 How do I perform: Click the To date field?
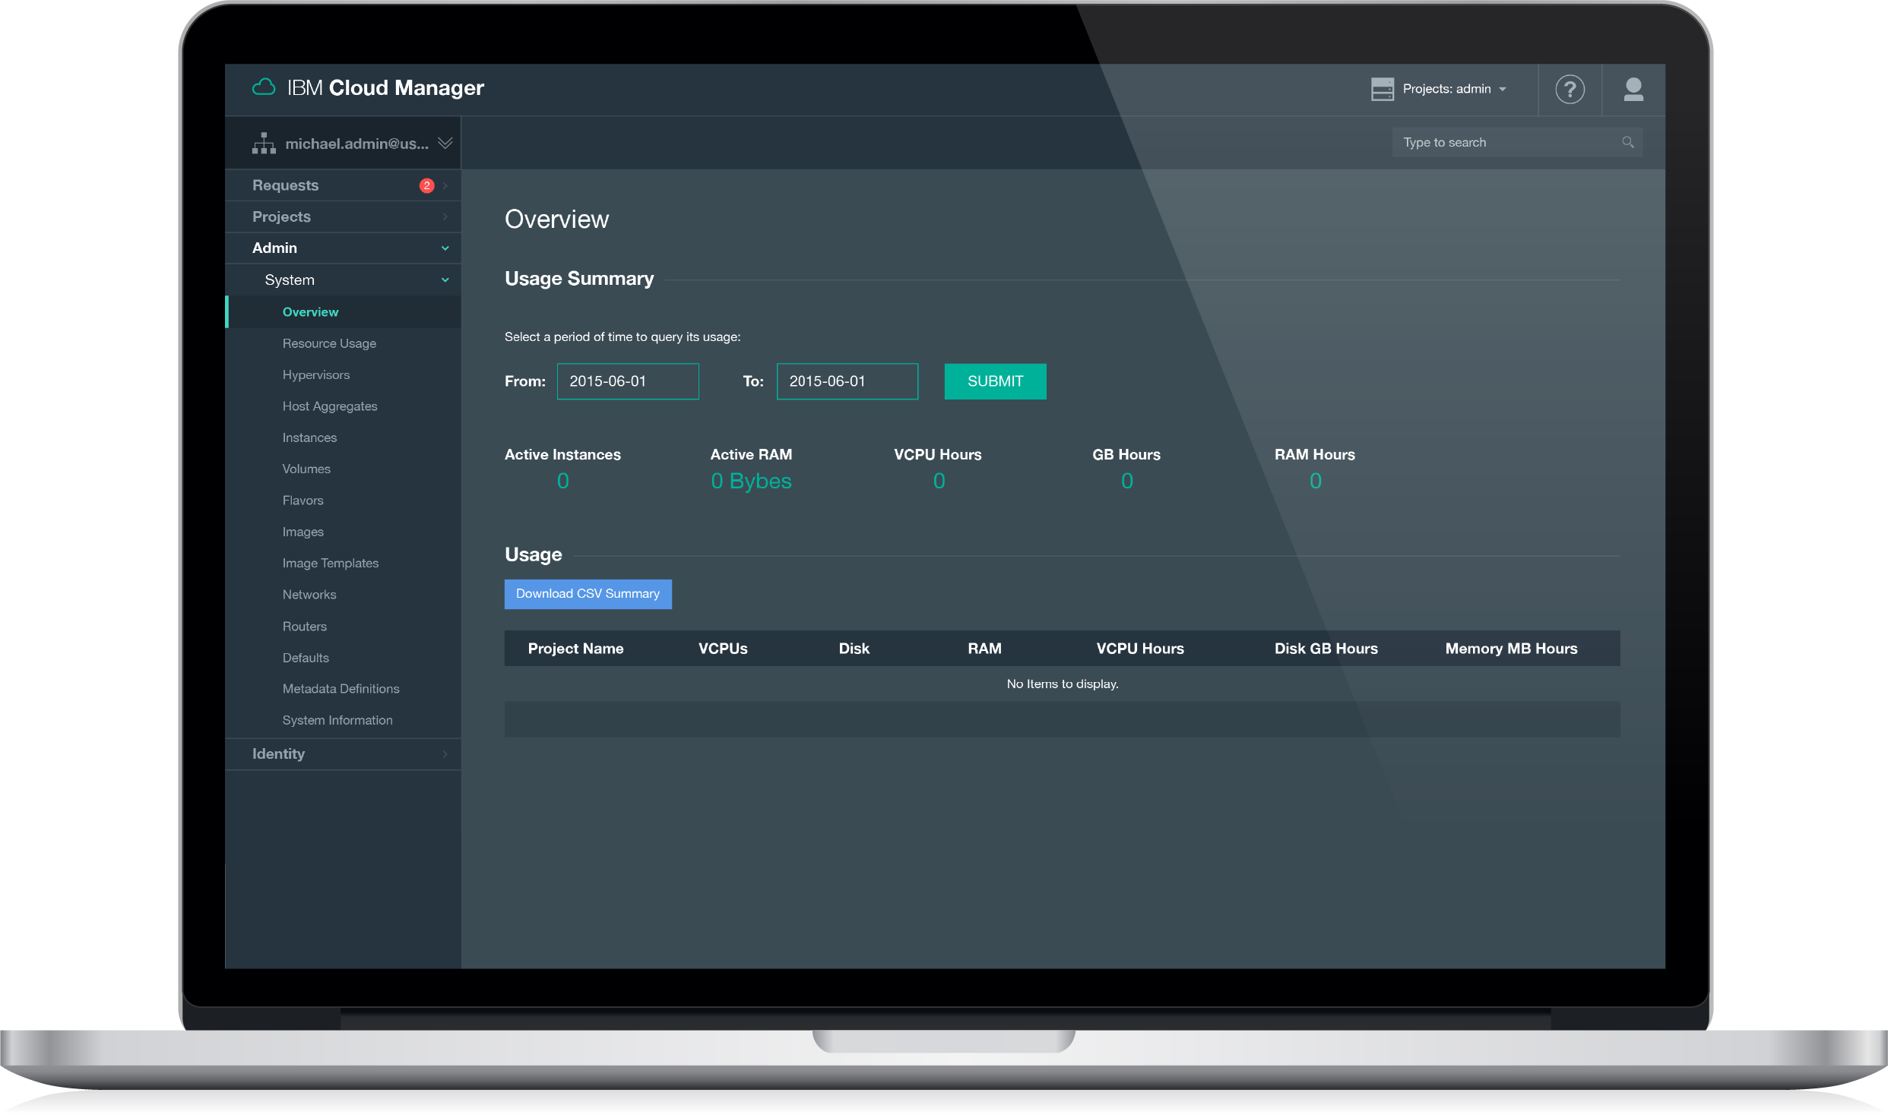click(x=847, y=381)
